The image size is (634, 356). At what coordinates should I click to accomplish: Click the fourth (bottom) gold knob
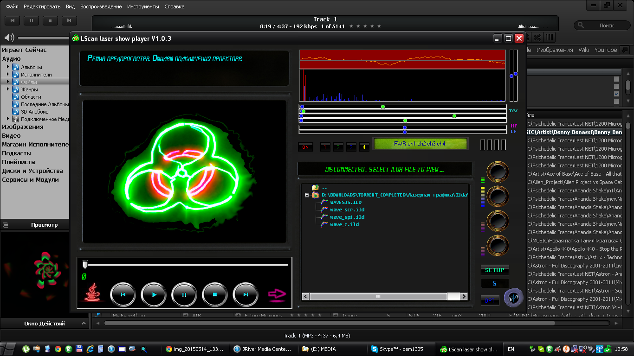tap(498, 246)
